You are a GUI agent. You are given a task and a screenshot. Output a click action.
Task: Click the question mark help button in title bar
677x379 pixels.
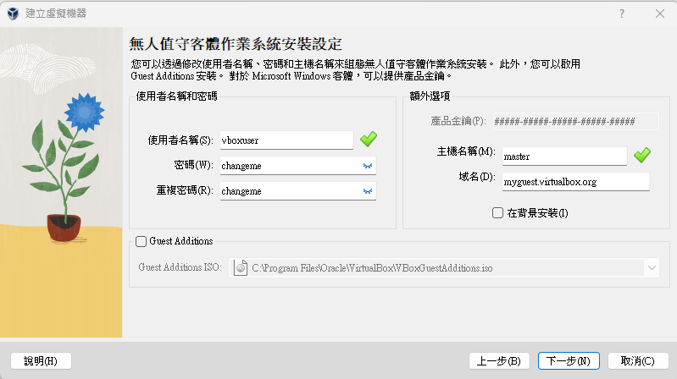click(x=622, y=14)
